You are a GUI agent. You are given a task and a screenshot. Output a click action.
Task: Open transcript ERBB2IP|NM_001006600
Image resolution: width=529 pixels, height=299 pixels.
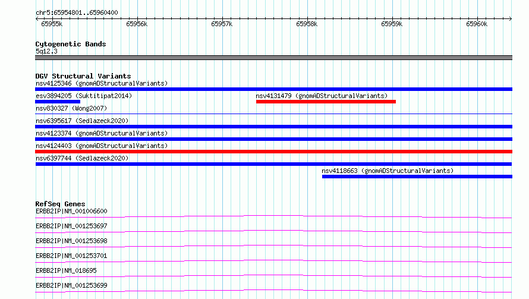coord(71,211)
